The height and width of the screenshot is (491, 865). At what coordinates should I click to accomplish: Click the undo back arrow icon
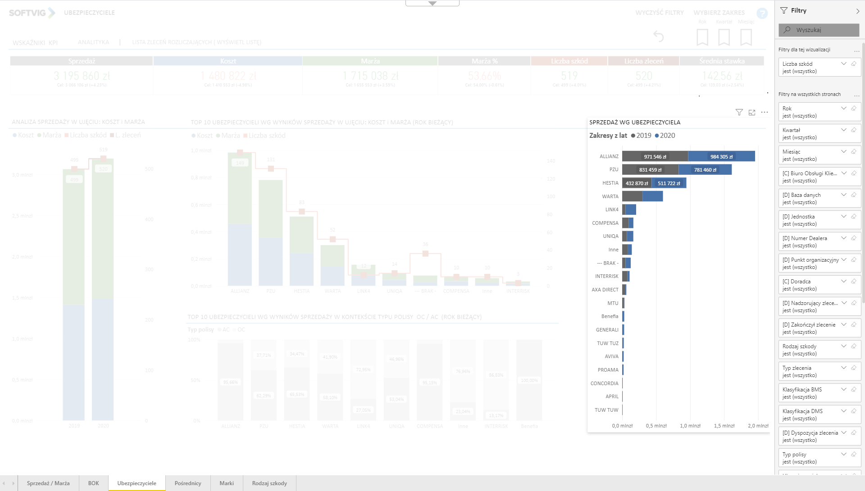point(658,36)
